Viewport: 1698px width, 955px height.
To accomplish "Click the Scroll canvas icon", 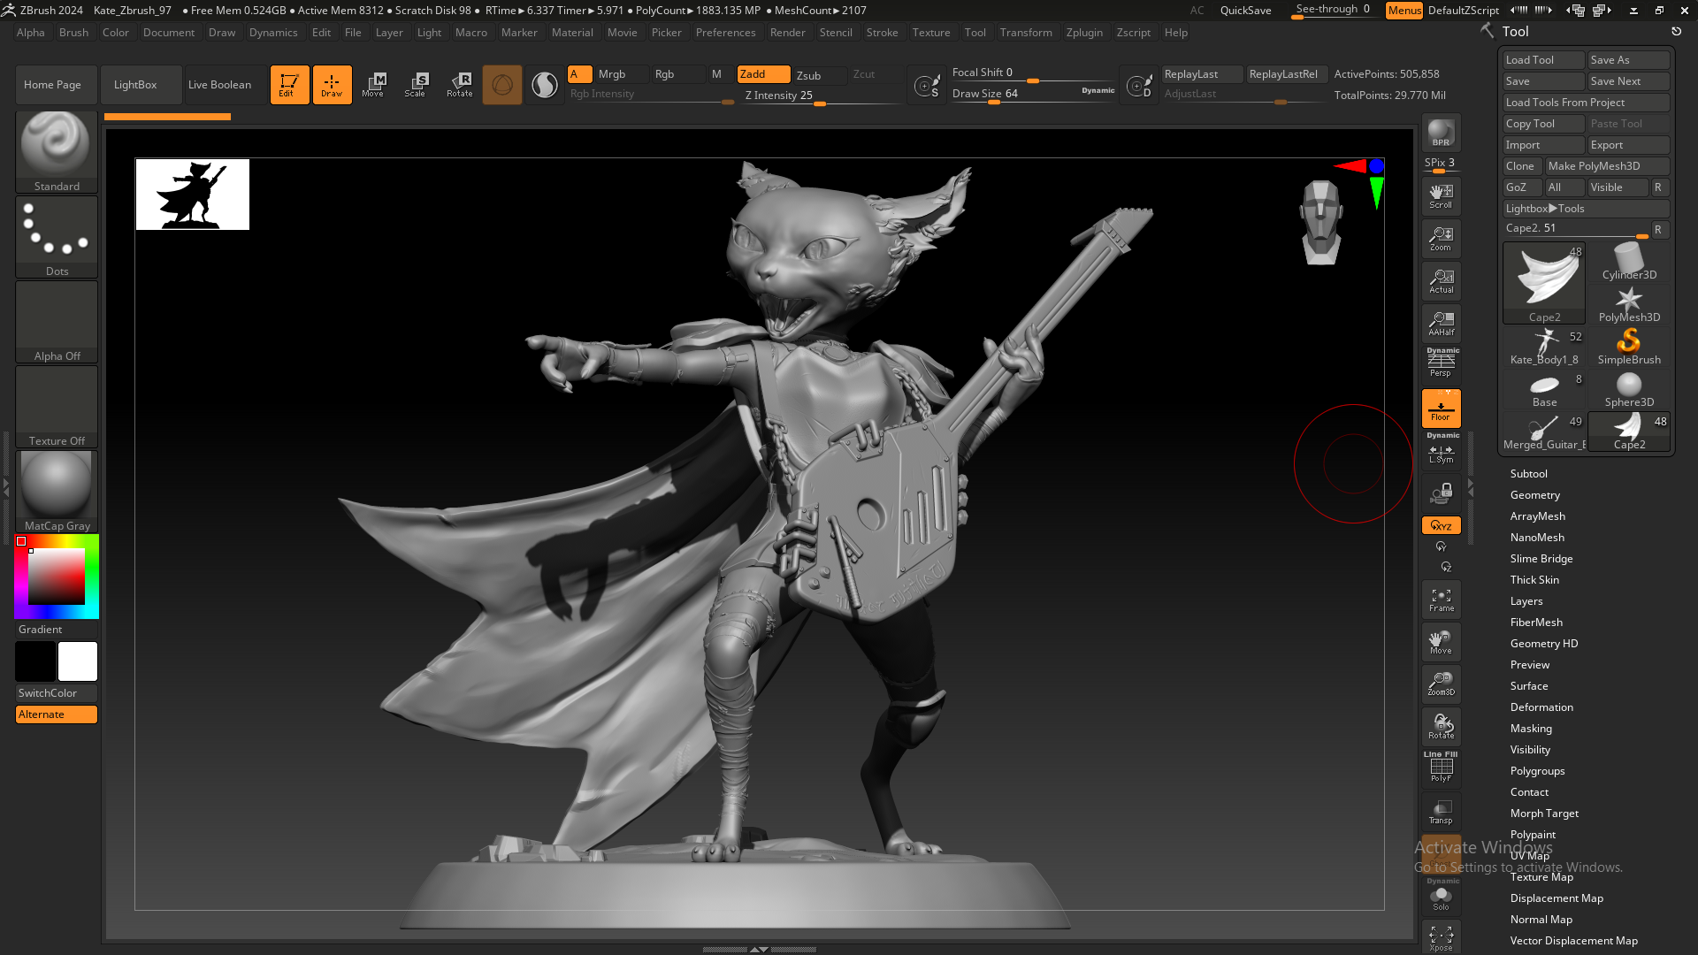I will coord(1441,196).
